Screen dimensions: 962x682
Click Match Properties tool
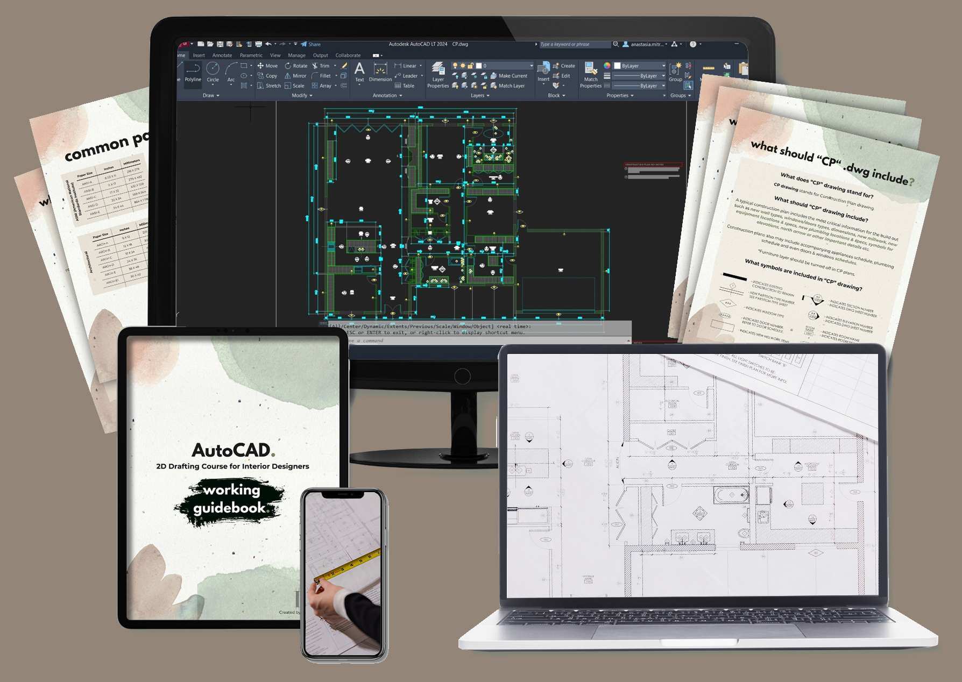coord(591,75)
